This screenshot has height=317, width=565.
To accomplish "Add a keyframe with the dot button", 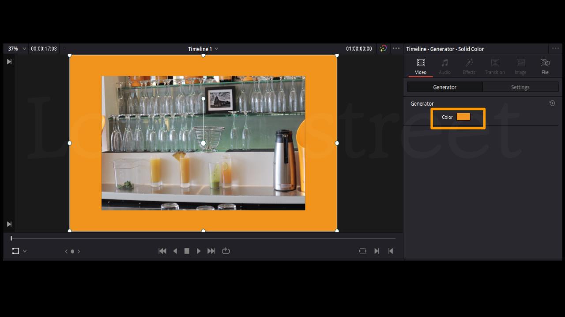I will tap(72, 251).
